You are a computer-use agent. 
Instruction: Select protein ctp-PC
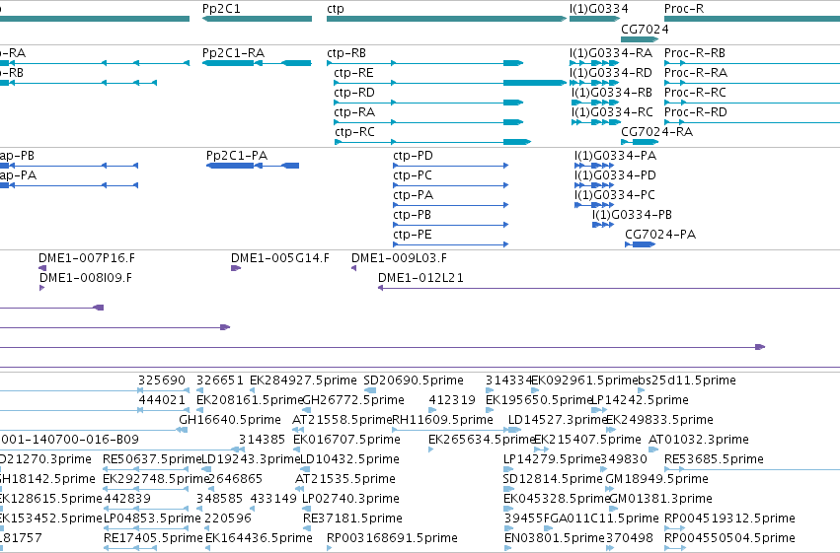point(450,185)
